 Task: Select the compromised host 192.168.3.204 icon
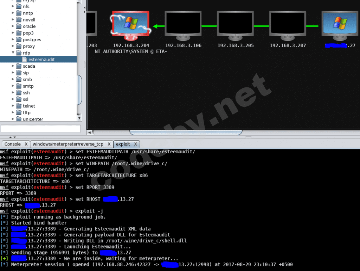(131, 25)
